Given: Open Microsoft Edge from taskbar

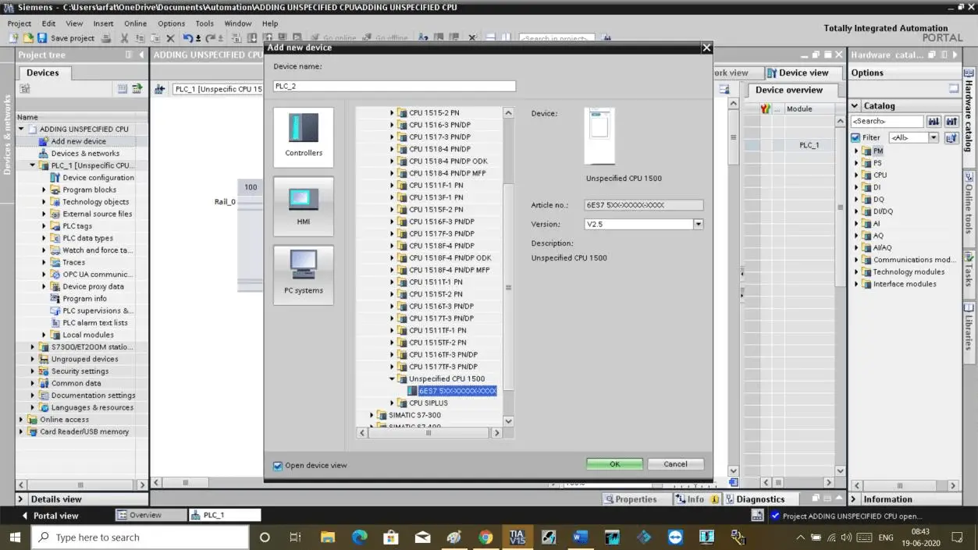Looking at the screenshot, I should coord(359,537).
